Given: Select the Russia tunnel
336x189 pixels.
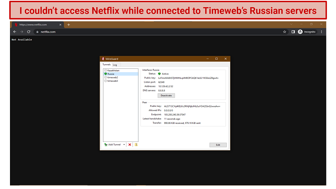Looking at the screenshot, I should coord(120,74).
